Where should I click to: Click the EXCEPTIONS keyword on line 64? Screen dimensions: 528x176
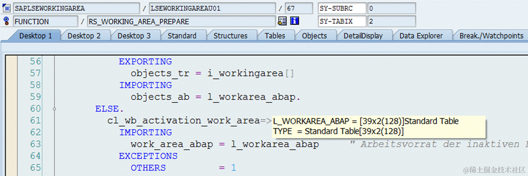148,156
